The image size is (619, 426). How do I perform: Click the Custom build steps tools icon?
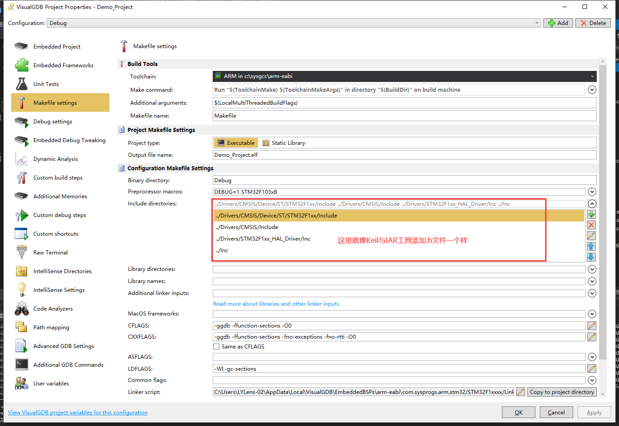[21, 177]
